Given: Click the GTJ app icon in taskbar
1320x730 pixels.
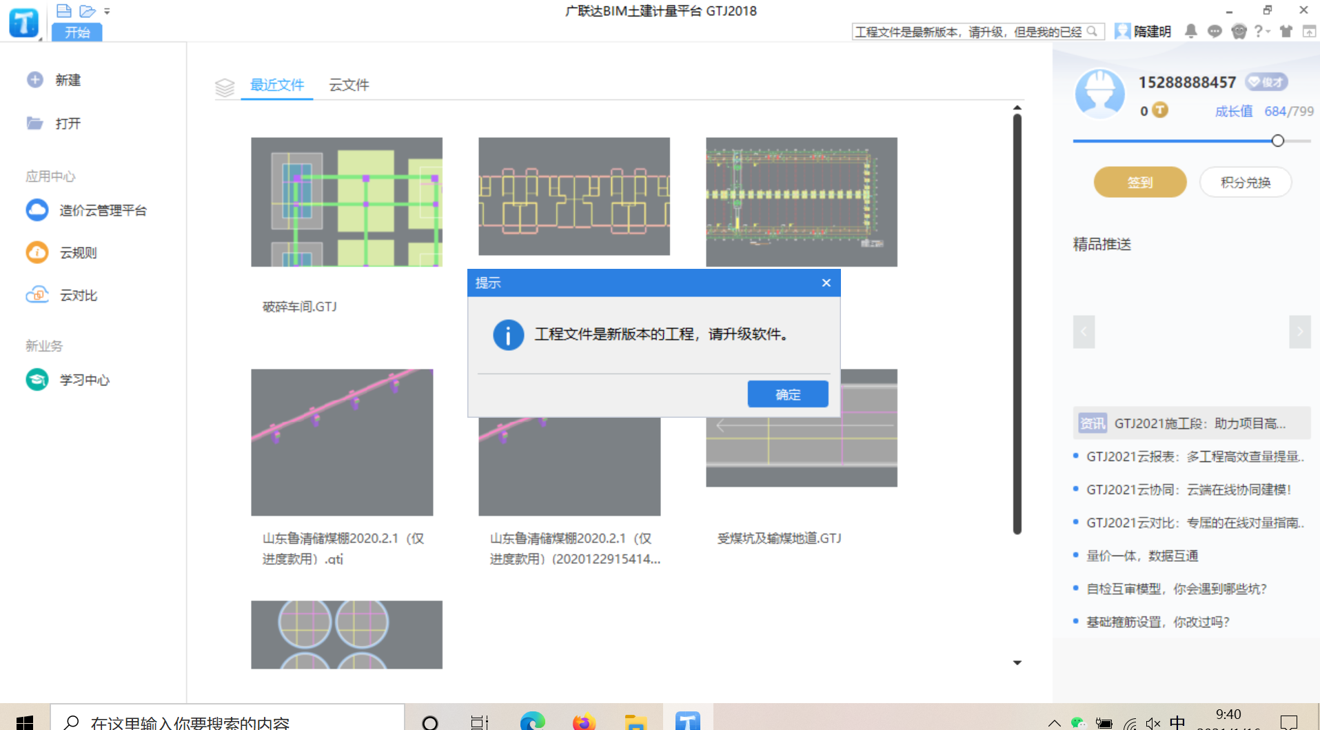Looking at the screenshot, I should [688, 720].
